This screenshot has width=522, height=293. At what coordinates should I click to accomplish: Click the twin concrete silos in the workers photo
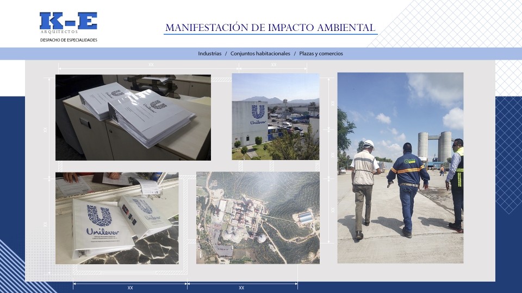tap(434, 145)
